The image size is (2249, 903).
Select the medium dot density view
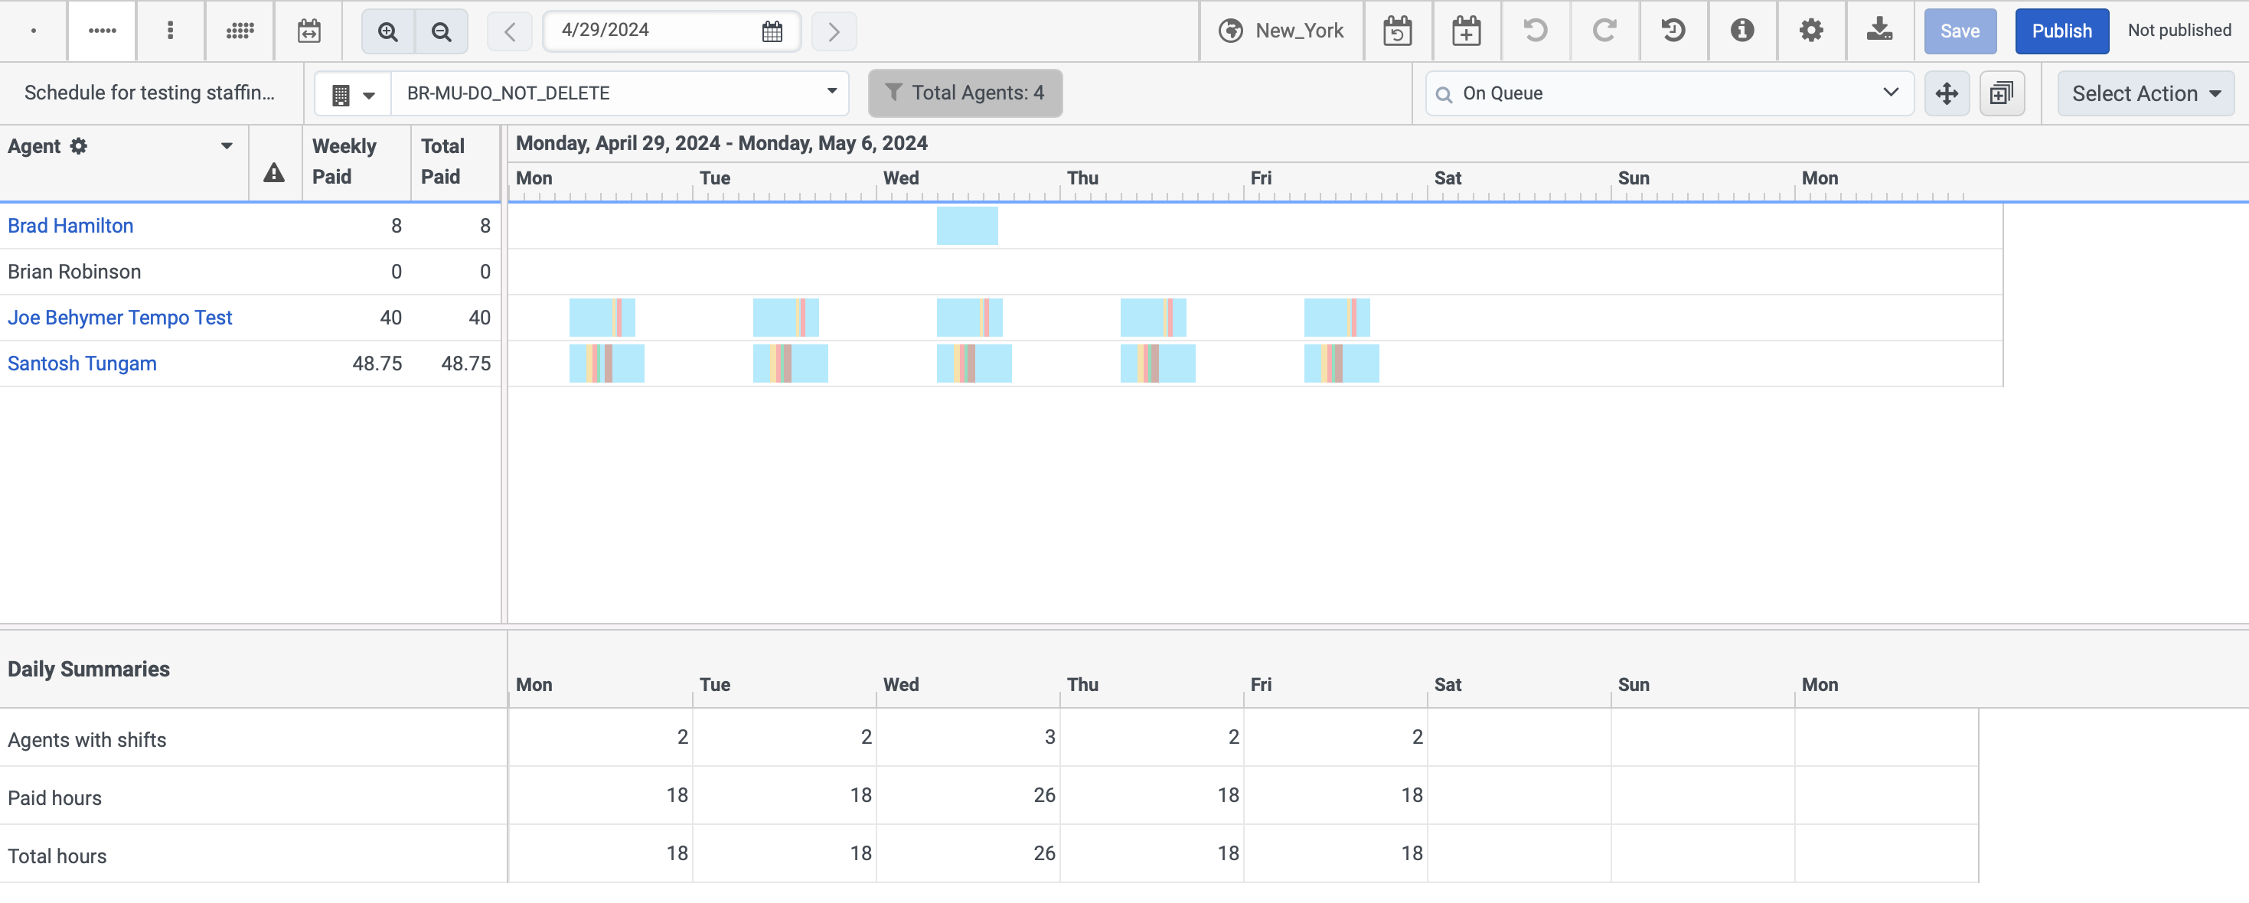[x=102, y=31]
